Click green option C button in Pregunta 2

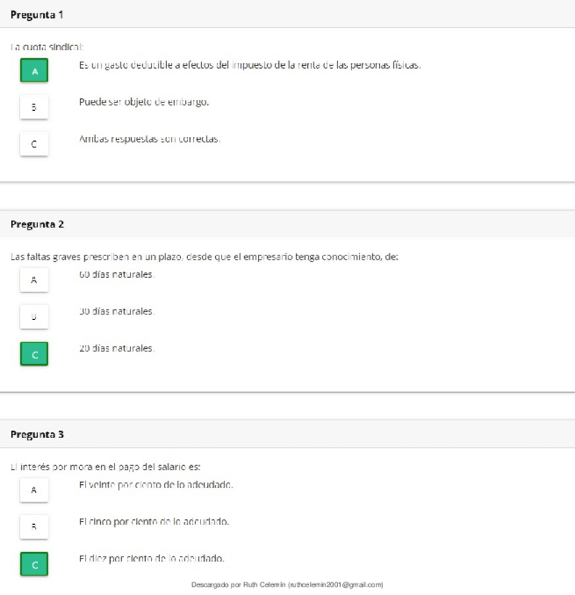click(x=34, y=353)
